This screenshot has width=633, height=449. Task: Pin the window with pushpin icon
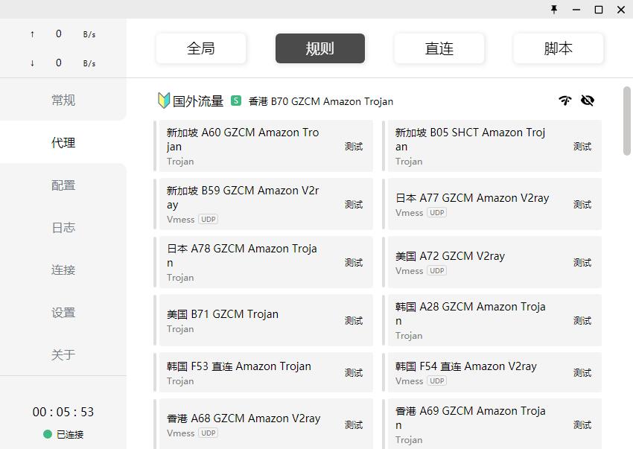coord(554,10)
